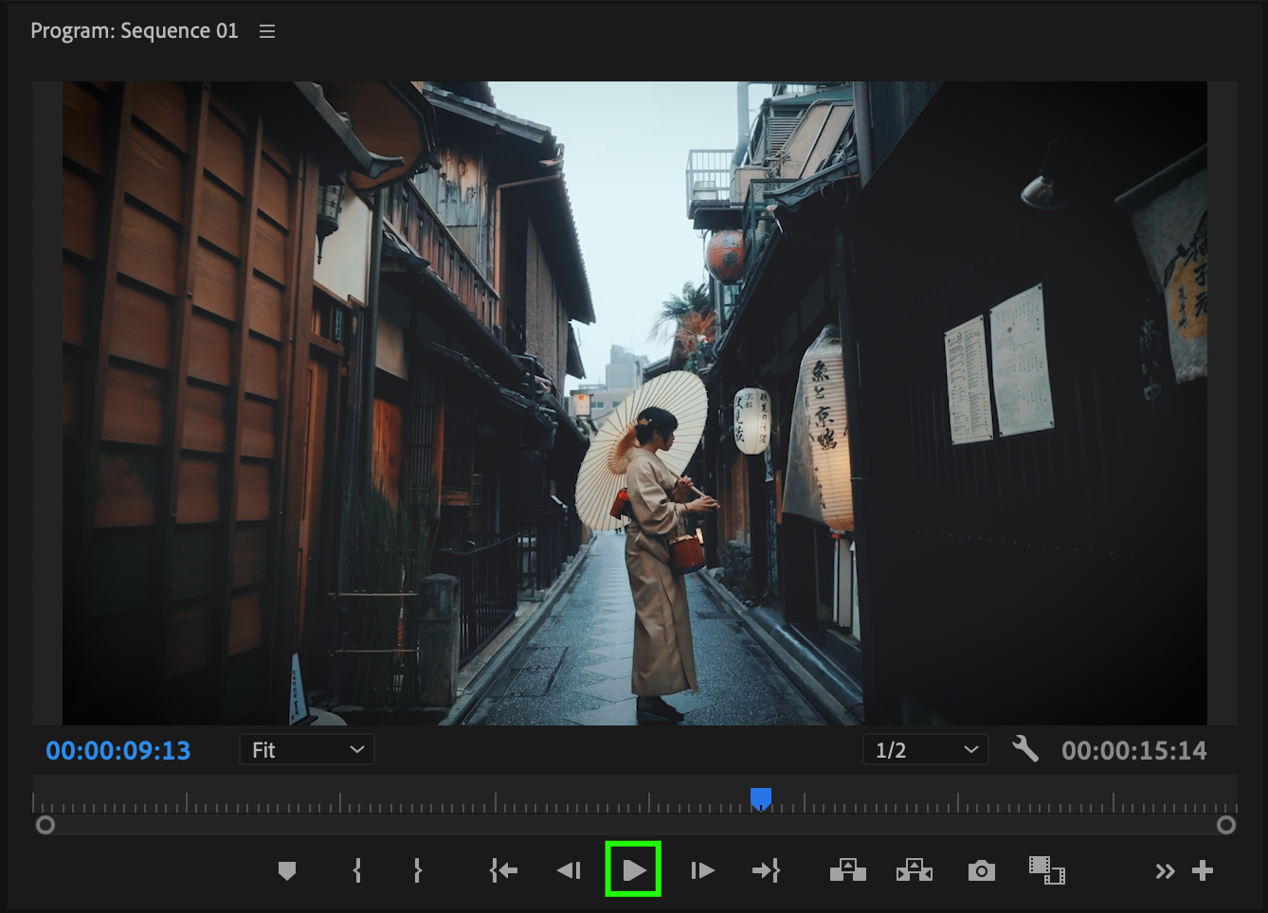Image resolution: width=1268 pixels, height=913 pixels.
Task: Click the Mark In bracket icon
Action: point(357,870)
